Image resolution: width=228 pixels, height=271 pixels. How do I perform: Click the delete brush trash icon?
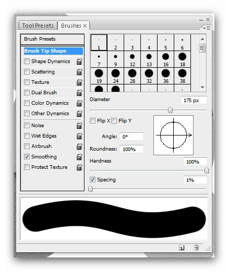[x=196, y=248]
